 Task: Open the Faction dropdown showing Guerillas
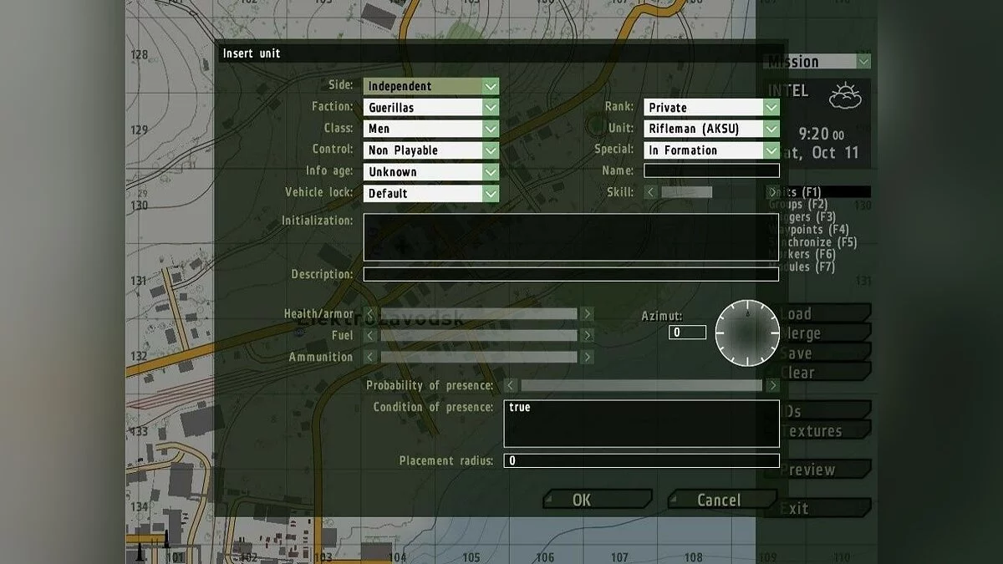pyautogui.click(x=430, y=107)
